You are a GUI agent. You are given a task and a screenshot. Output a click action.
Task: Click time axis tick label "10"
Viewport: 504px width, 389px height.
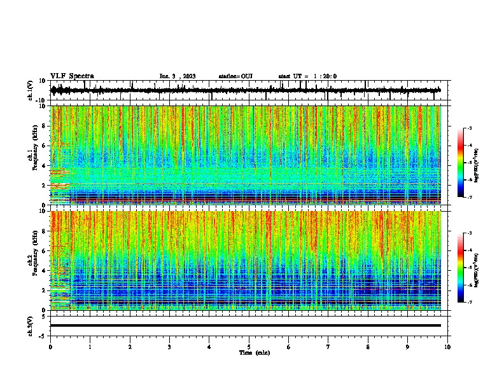point(447,347)
